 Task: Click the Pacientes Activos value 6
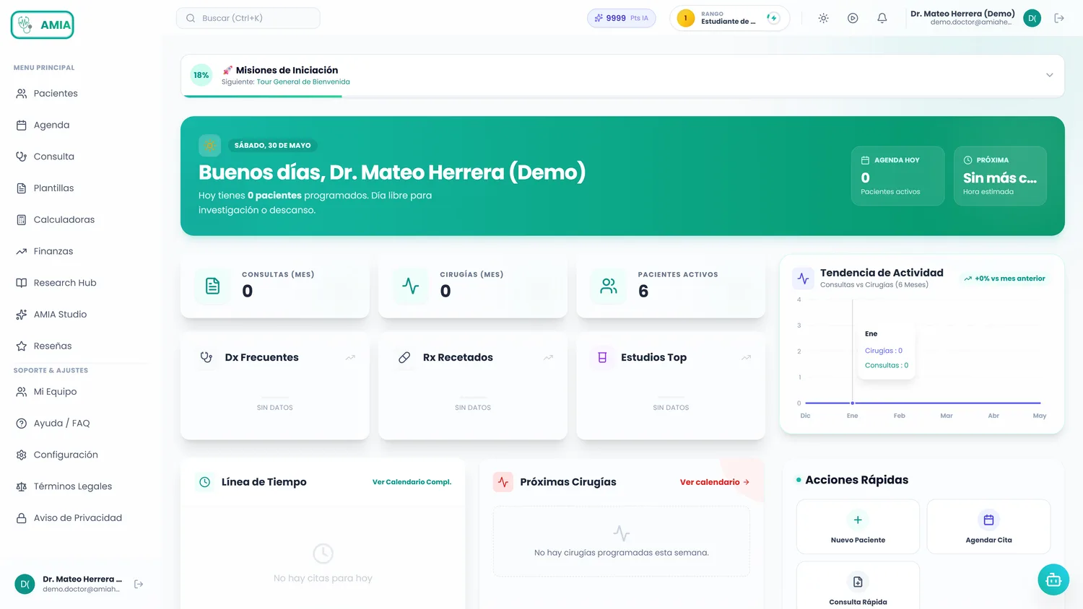tap(643, 292)
